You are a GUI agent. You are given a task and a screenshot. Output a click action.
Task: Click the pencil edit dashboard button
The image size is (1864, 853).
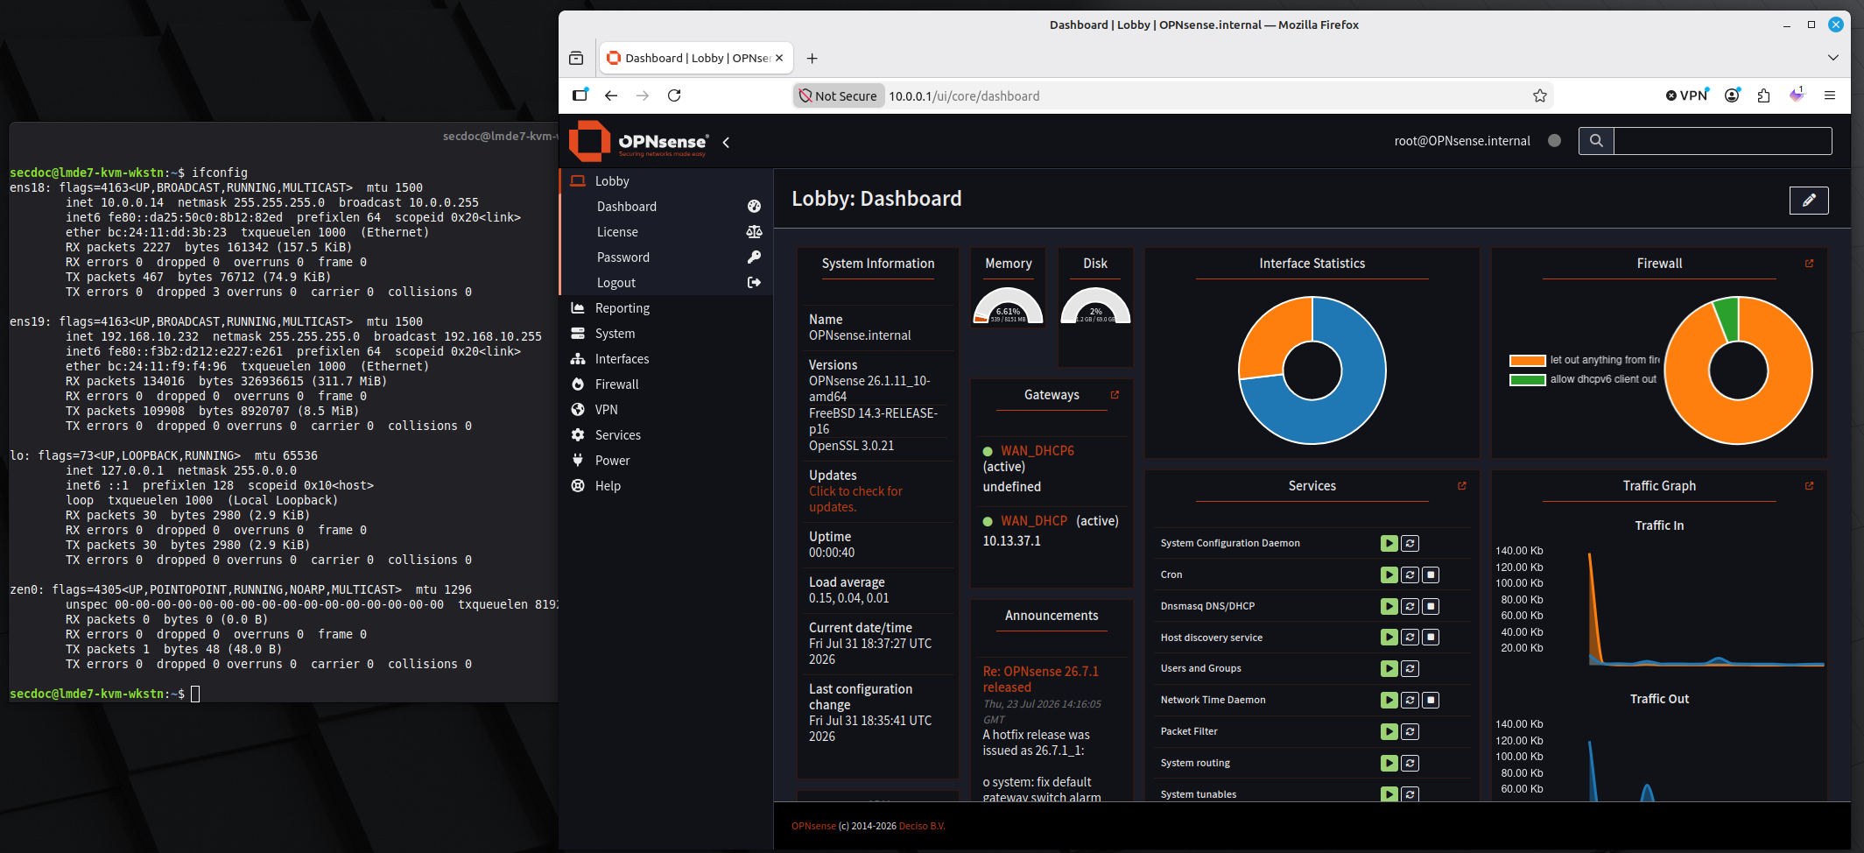tap(1809, 201)
